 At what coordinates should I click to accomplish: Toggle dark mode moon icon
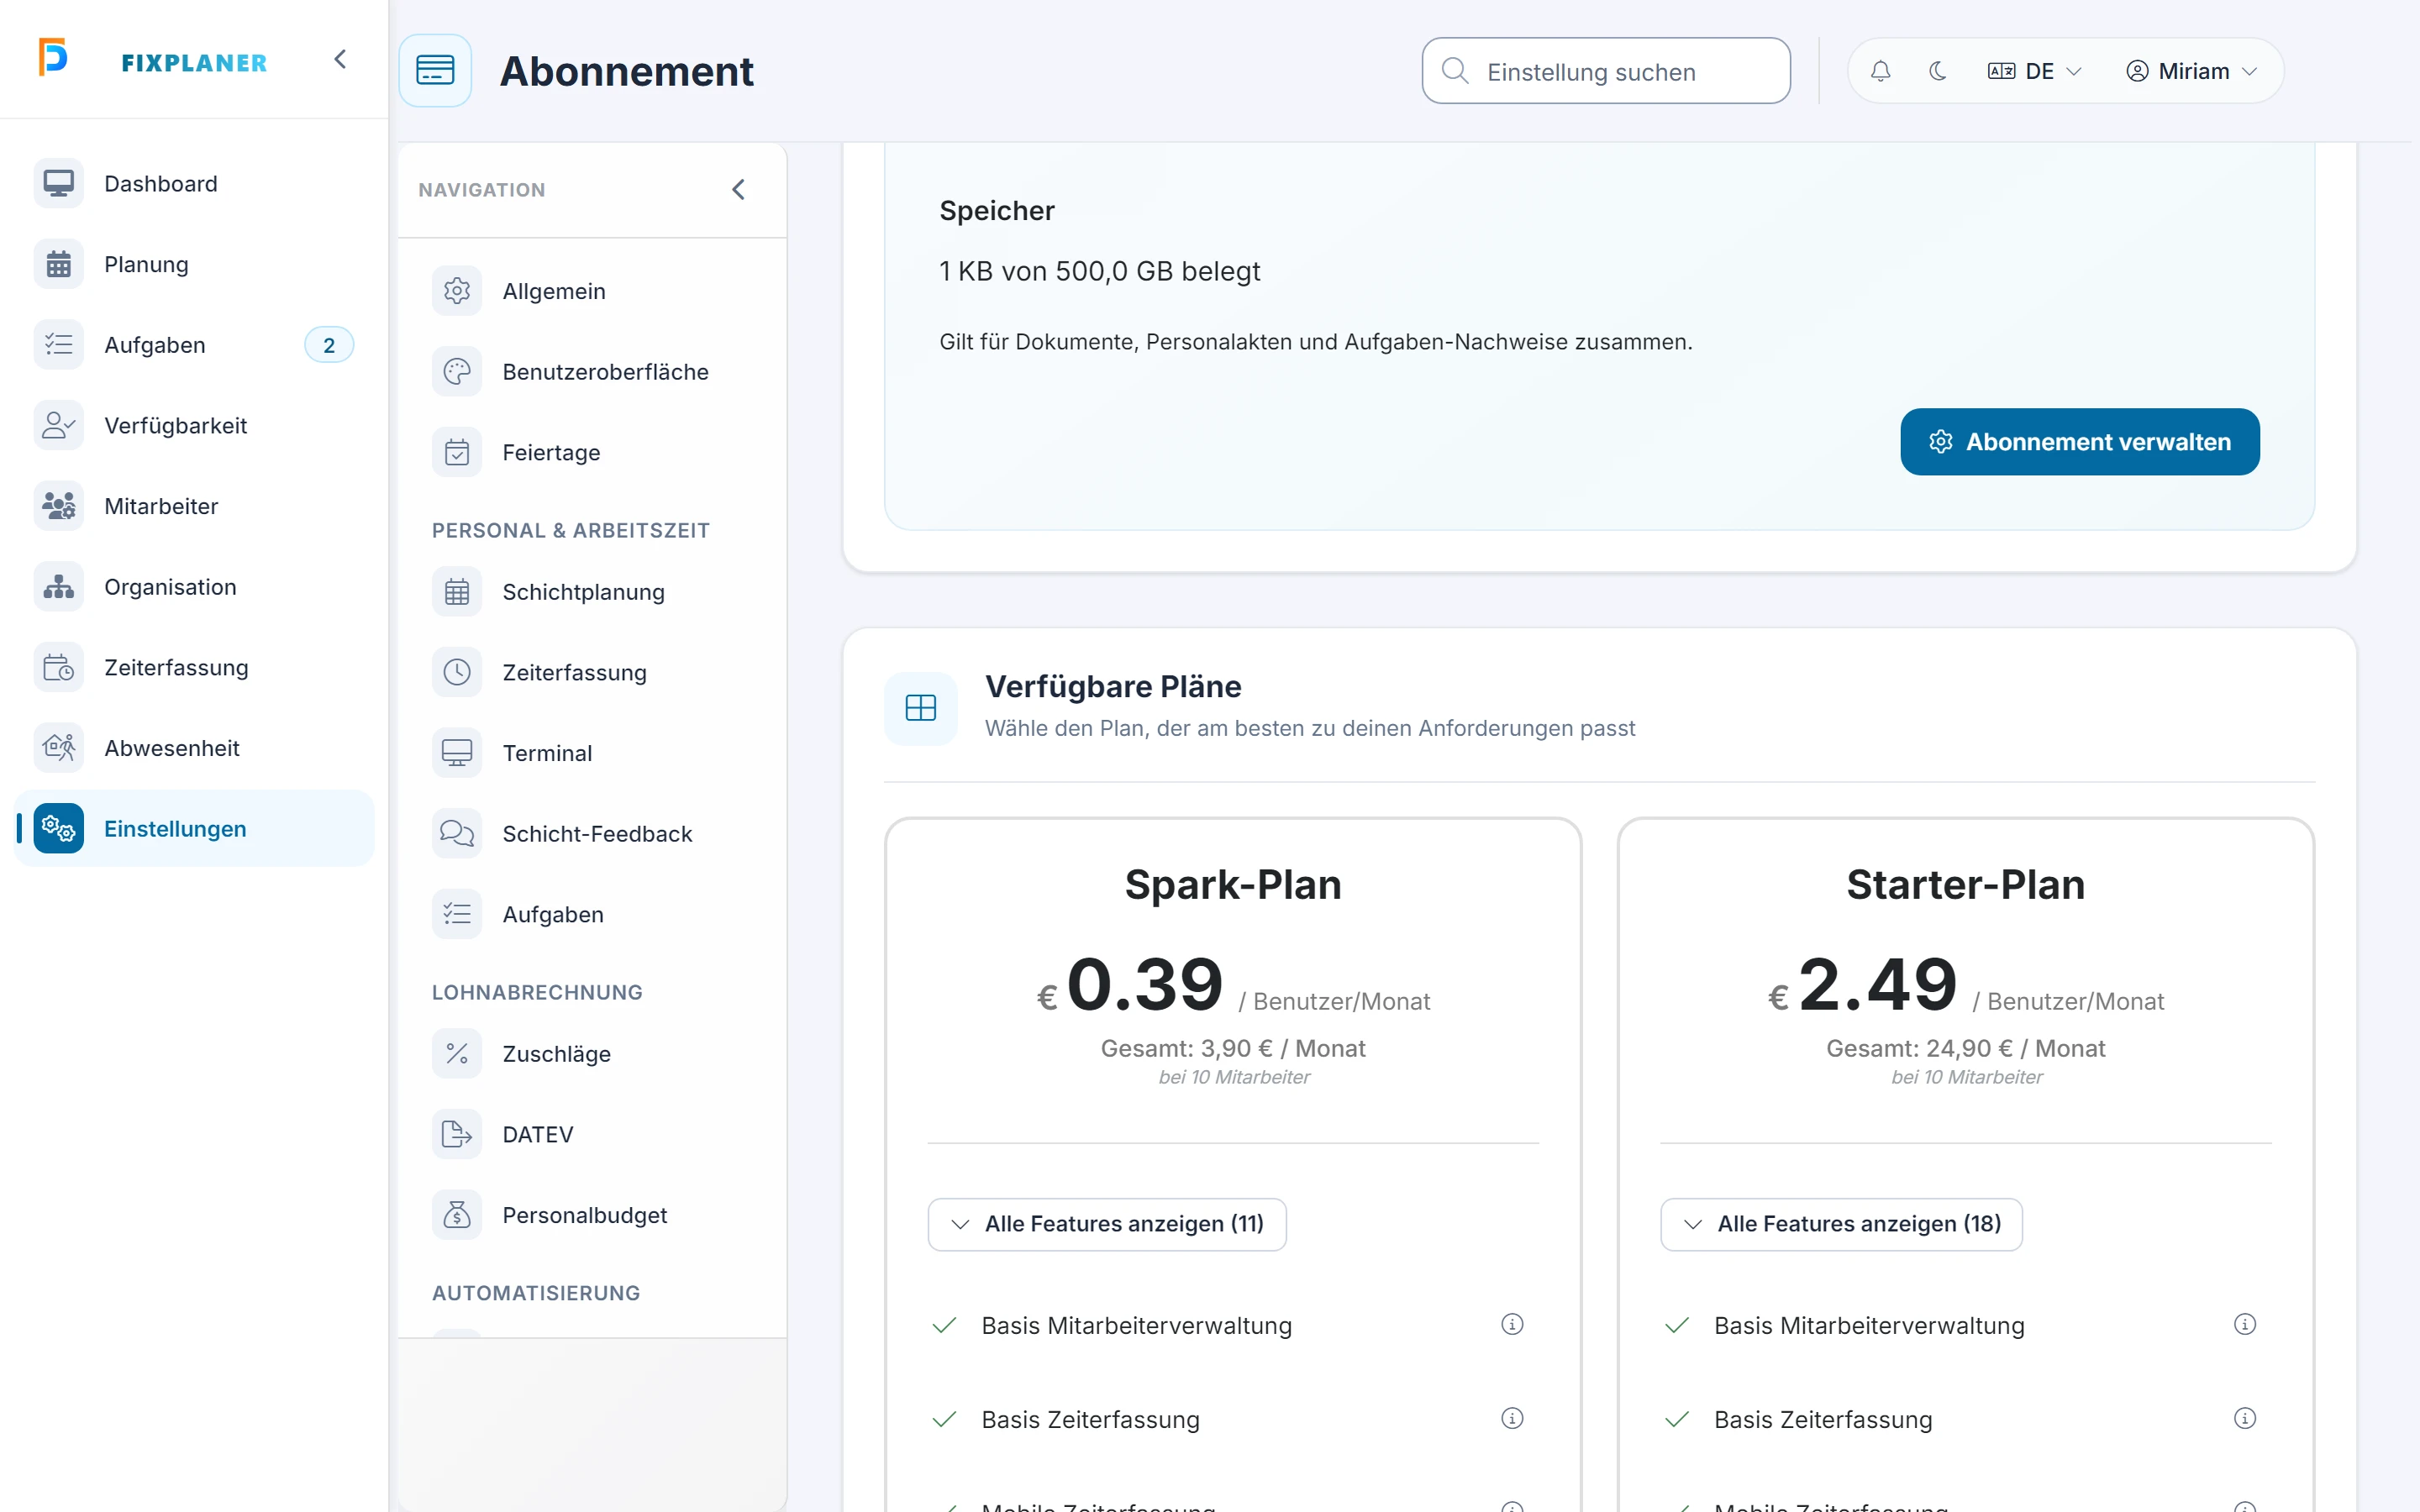1937,71
